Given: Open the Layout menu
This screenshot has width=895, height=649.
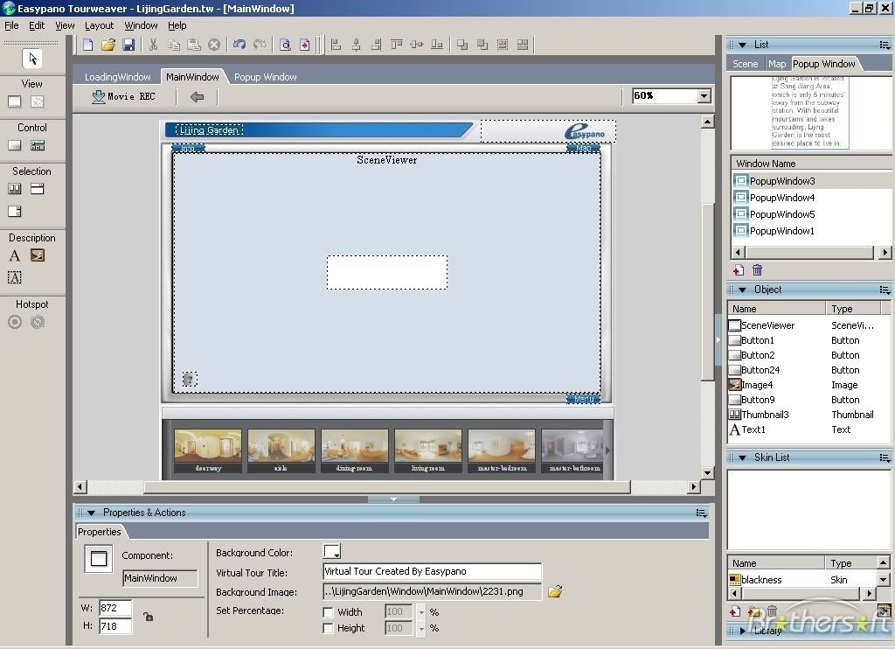Looking at the screenshot, I should click(99, 25).
